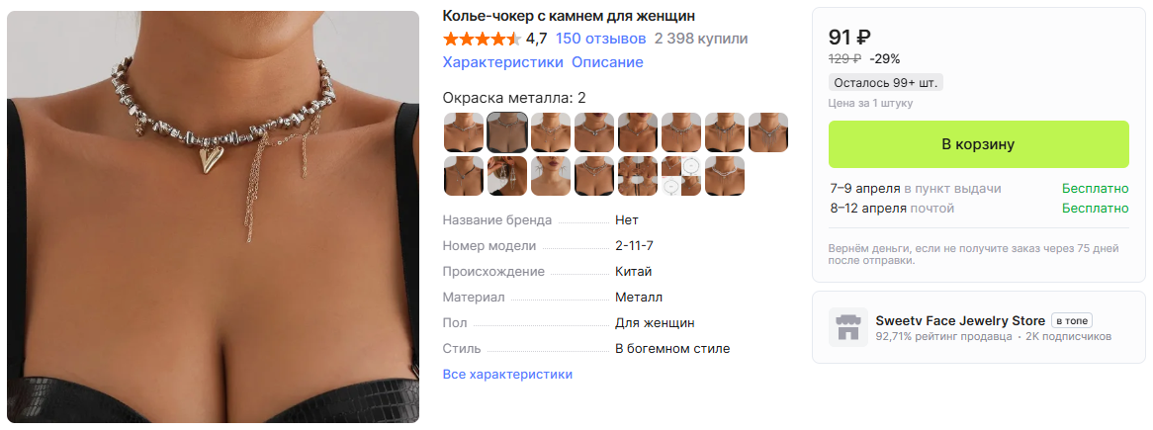Click the product title Колье-чокер с камнем
1153x430 pixels.
(570, 16)
